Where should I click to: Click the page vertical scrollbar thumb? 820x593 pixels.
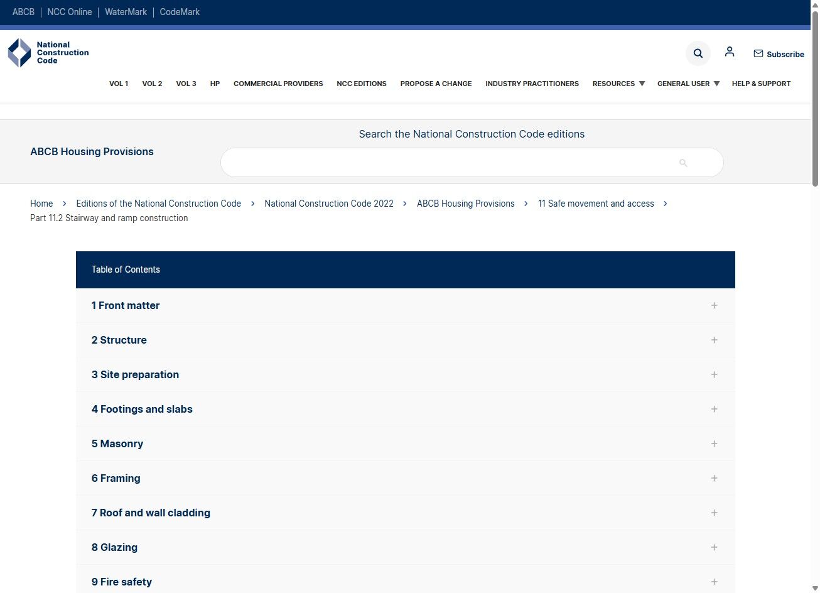click(815, 98)
